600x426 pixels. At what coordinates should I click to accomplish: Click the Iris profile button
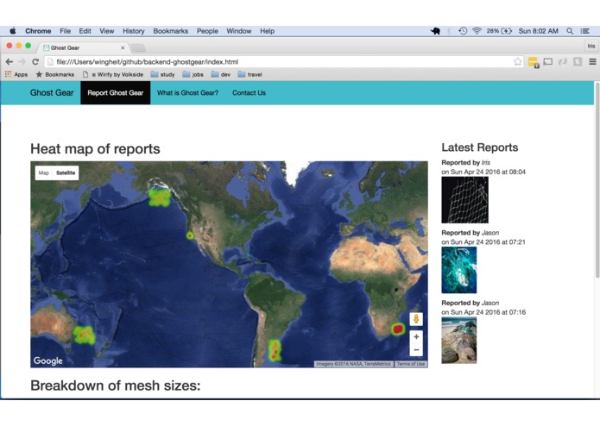tap(591, 46)
